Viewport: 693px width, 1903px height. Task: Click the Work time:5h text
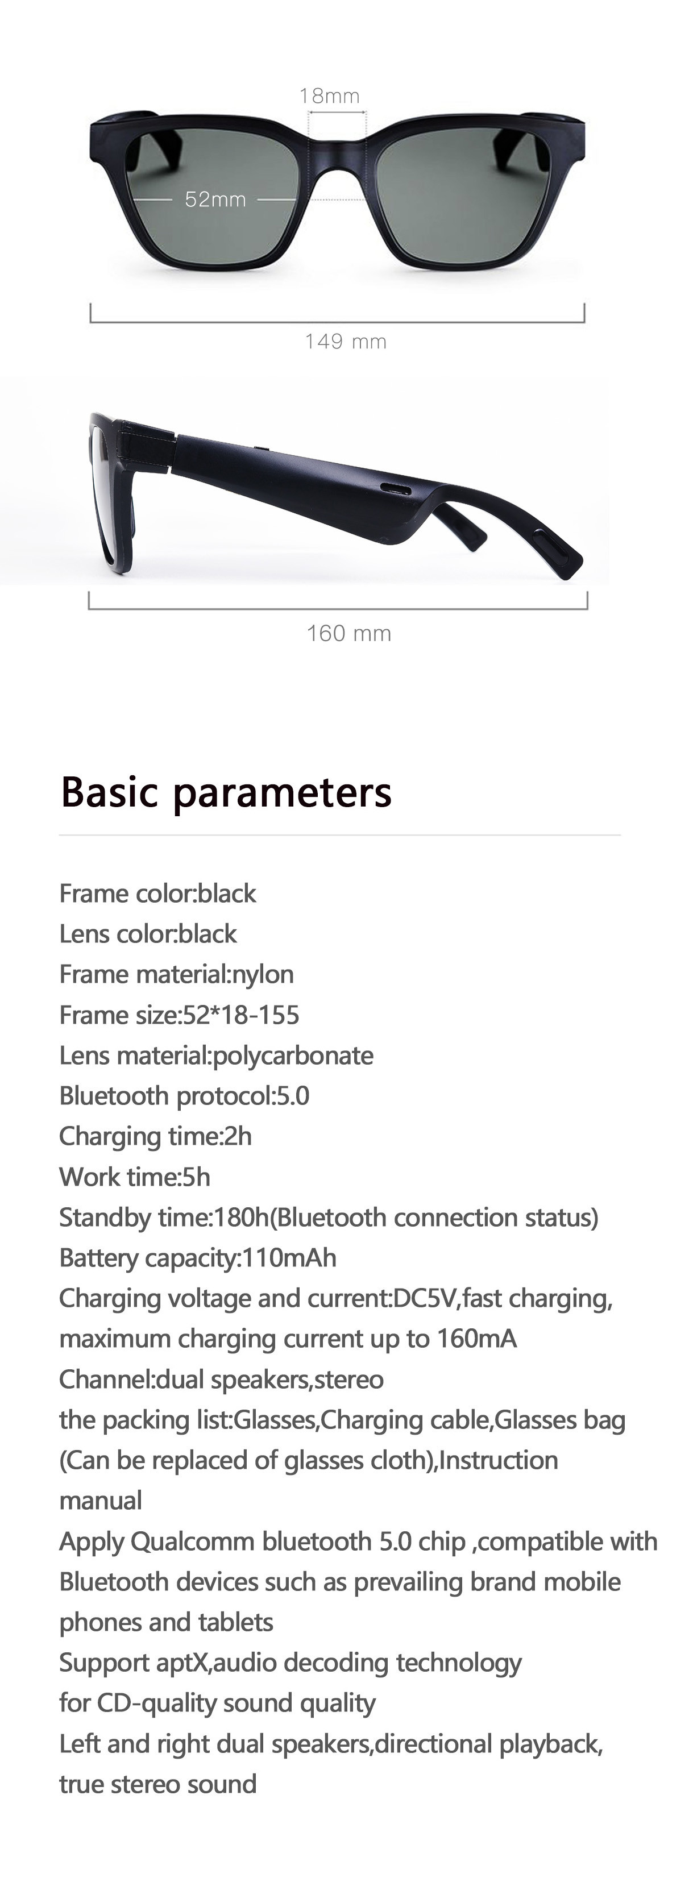[x=135, y=1177]
